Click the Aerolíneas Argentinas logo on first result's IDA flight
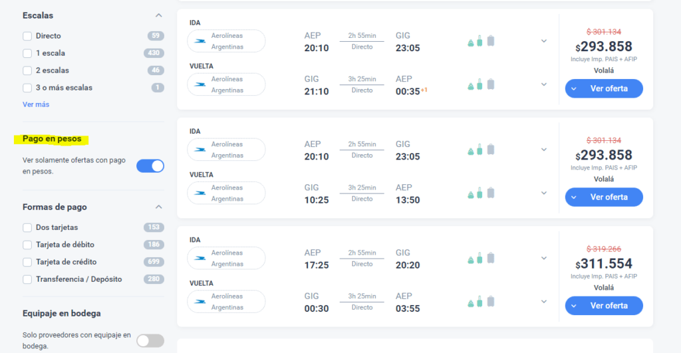Image resolution: width=681 pixels, height=353 pixels. [200, 41]
